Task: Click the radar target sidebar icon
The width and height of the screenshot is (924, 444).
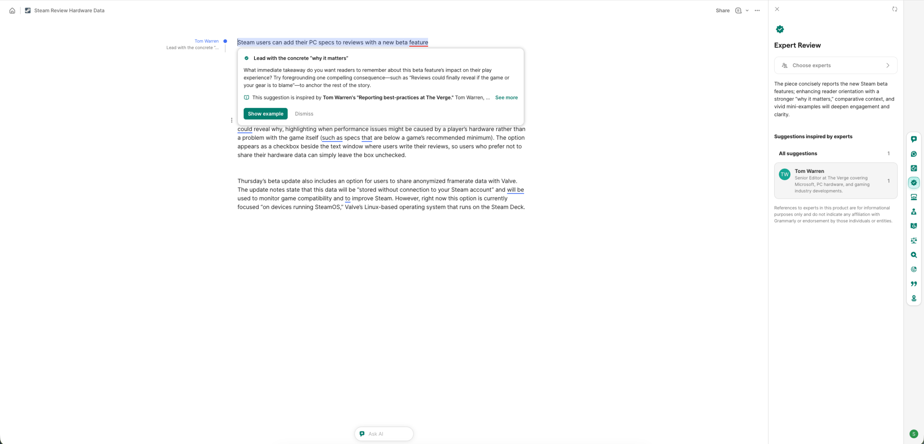Action: click(914, 269)
